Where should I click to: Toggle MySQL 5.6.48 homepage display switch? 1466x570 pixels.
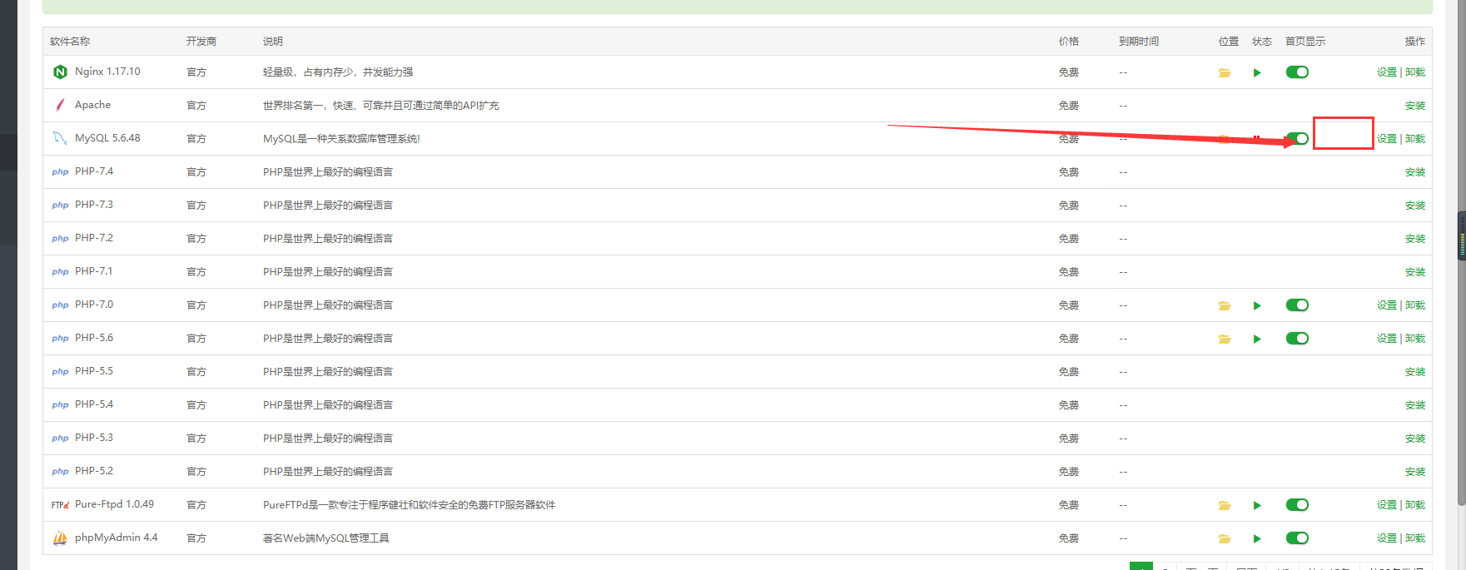pos(1297,139)
